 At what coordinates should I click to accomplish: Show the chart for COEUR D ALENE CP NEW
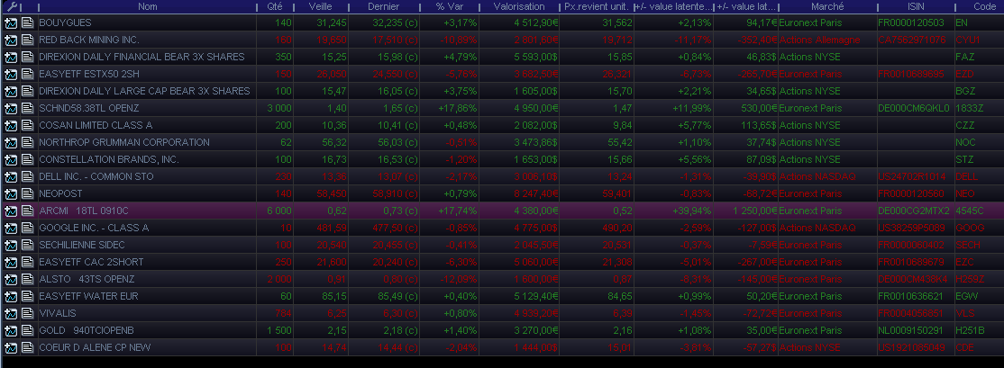point(10,347)
